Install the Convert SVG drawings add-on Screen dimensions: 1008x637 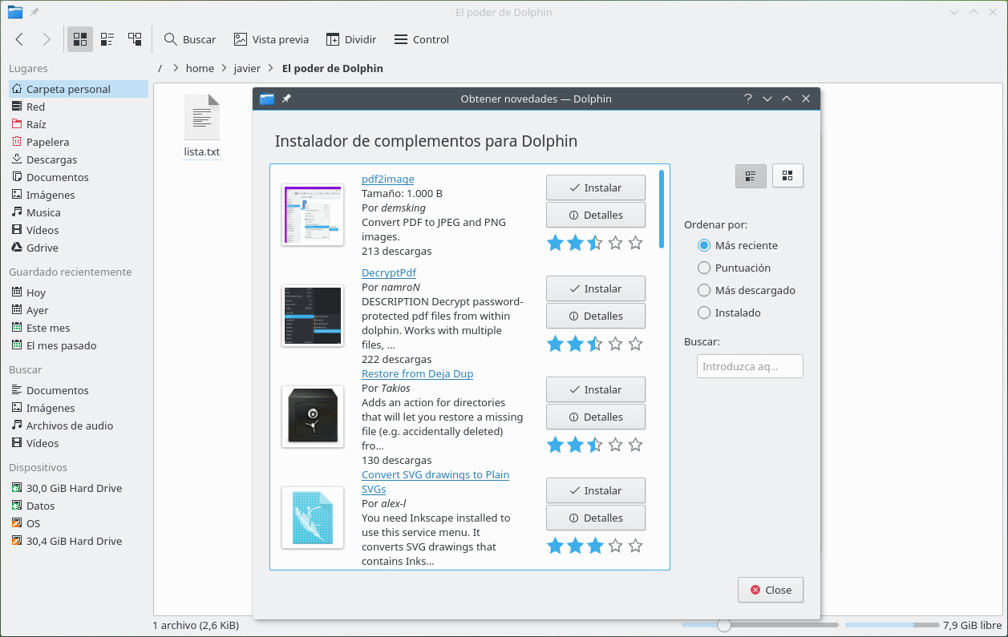tap(596, 490)
